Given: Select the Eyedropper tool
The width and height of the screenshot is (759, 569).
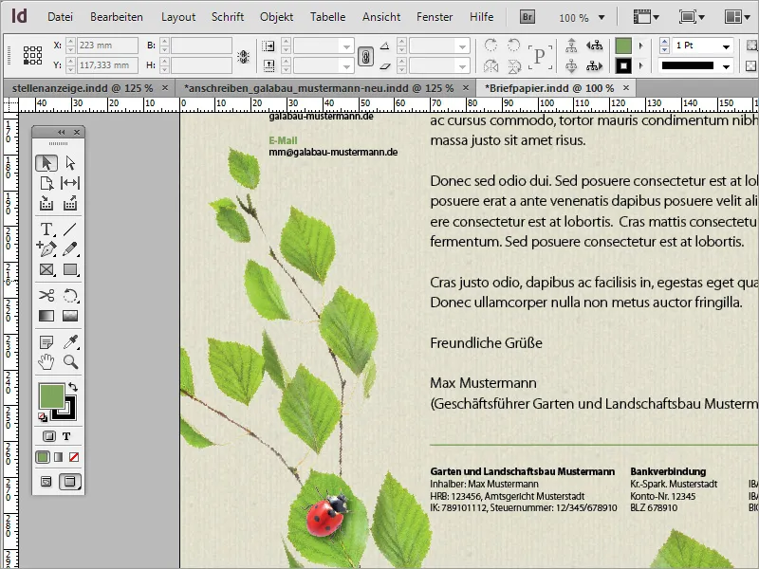Looking at the screenshot, I should [70, 342].
